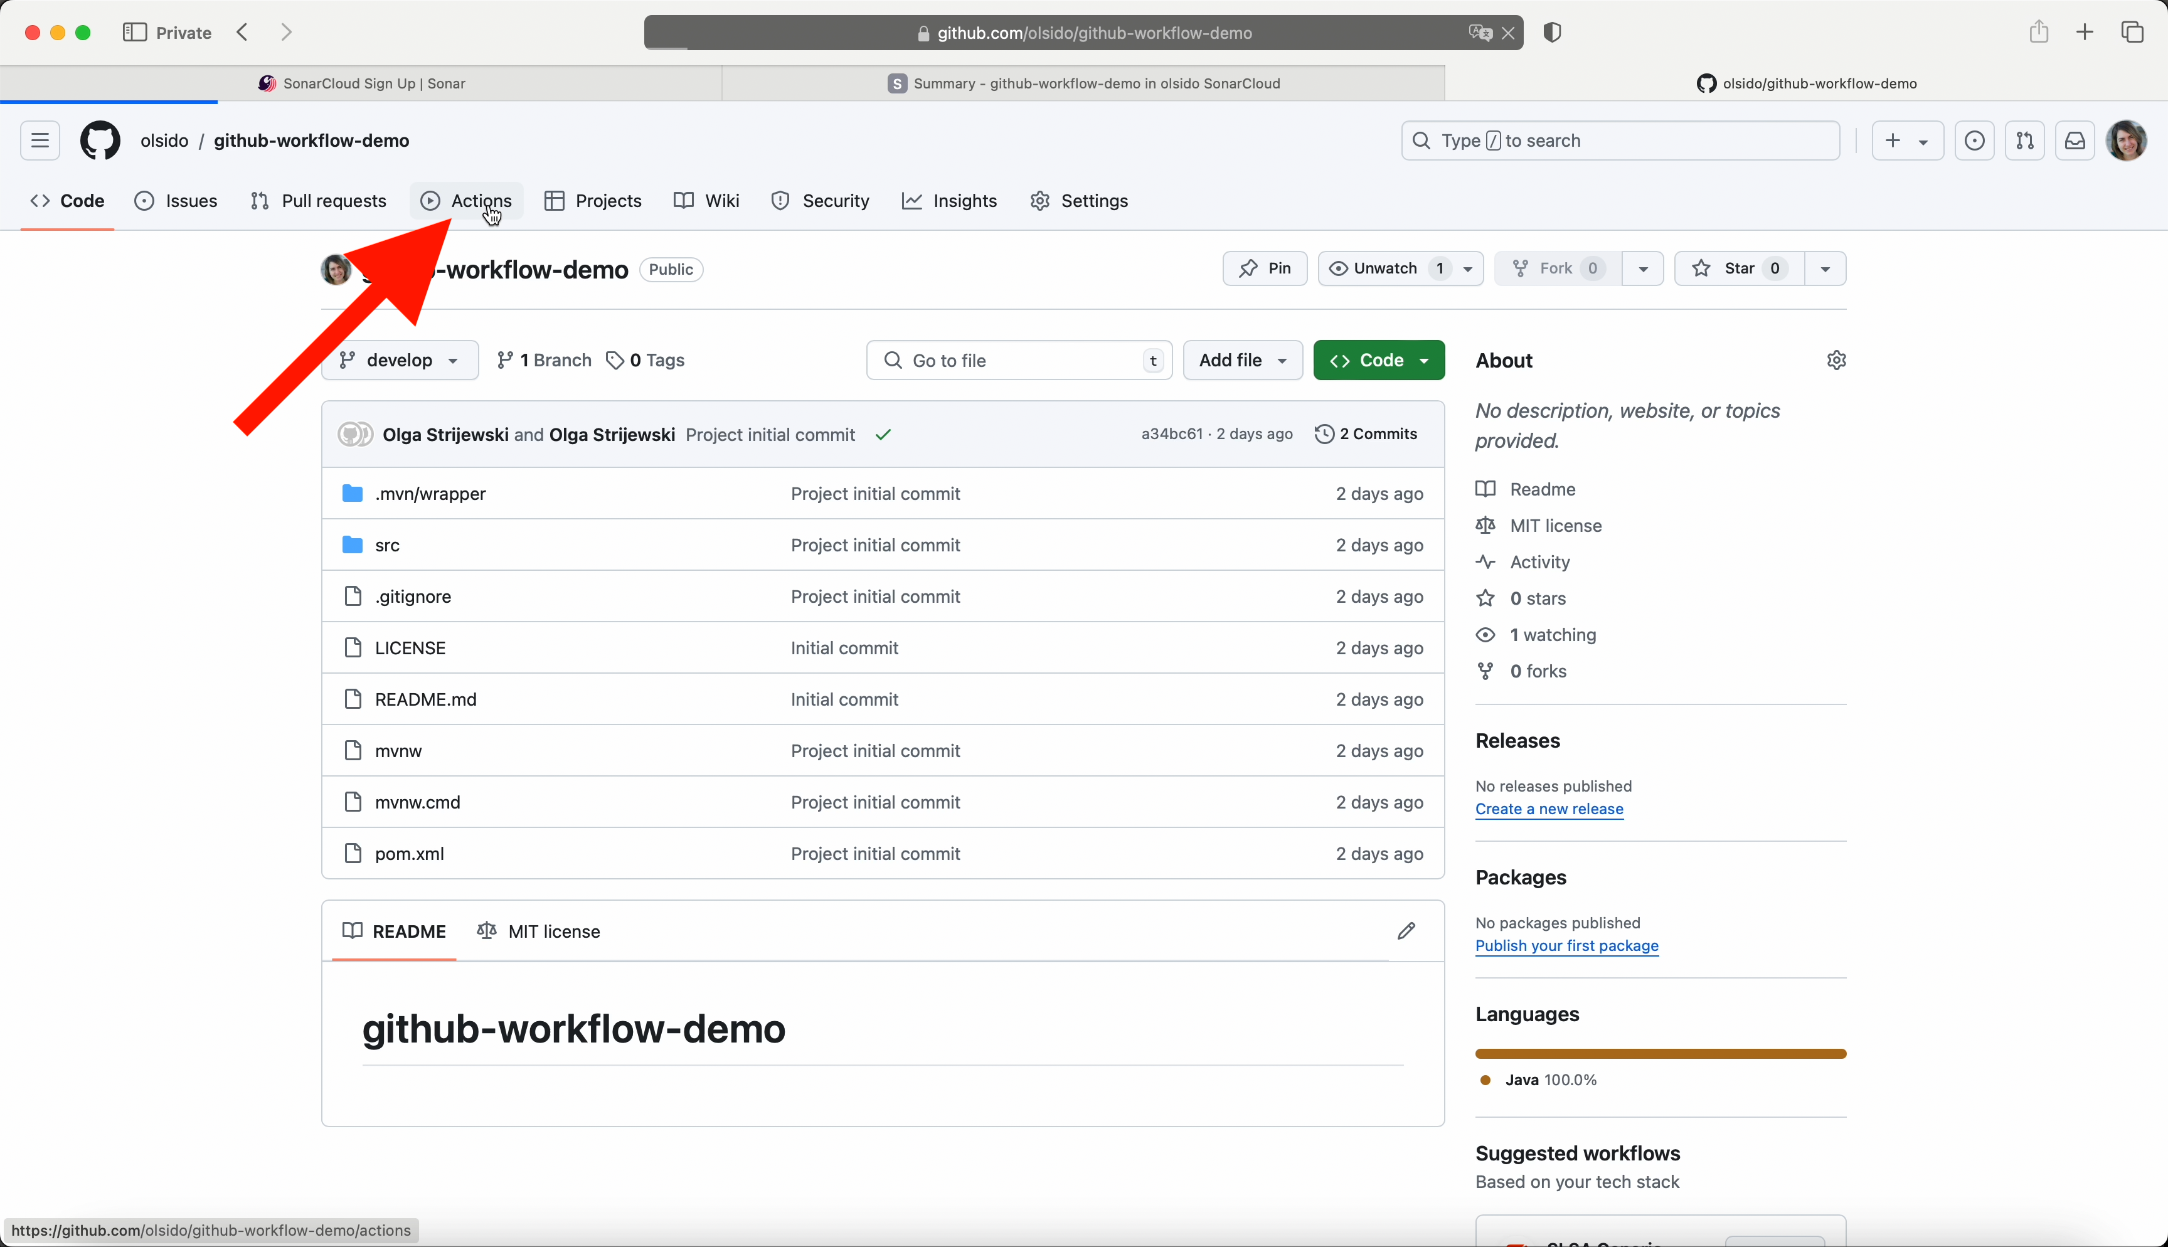
Task: Click the issues circle icon in the header
Action: (x=1974, y=141)
